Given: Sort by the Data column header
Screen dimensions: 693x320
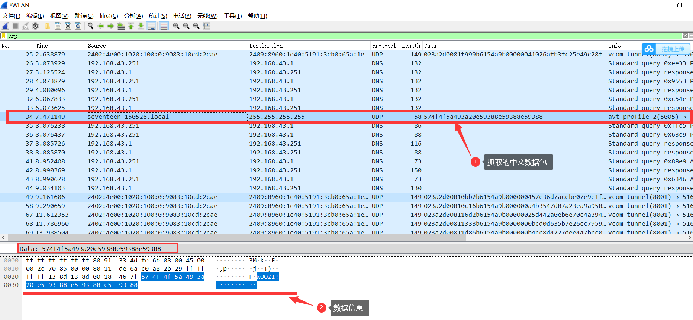Looking at the screenshot, I should pos(515,46).
